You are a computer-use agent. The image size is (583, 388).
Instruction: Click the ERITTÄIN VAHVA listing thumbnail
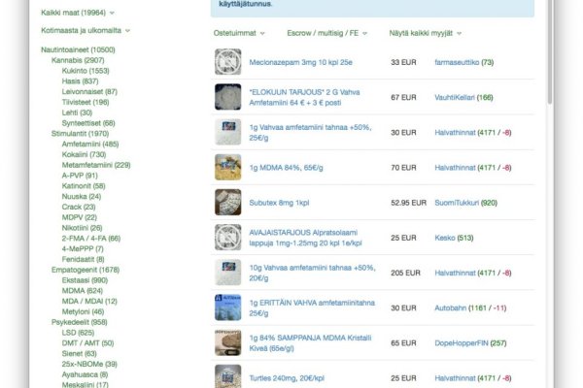(x=228, y=307)
